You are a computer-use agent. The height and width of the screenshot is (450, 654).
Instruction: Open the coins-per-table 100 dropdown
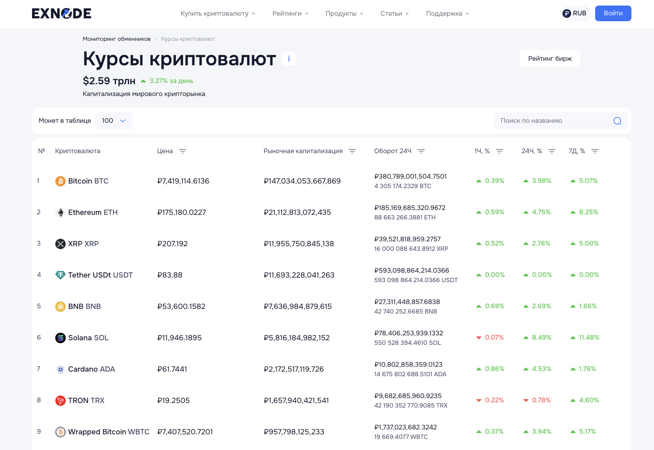pyautogui.click(x=113, y=121)
